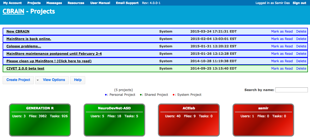Open the New CBRAIN message
The image size is (310, 140).
coord(18,31)
